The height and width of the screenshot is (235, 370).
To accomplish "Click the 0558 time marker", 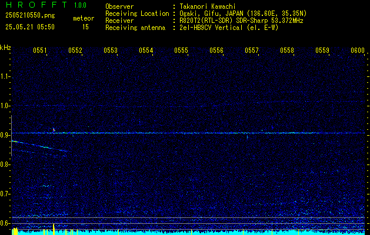I will tap(287, 50).
